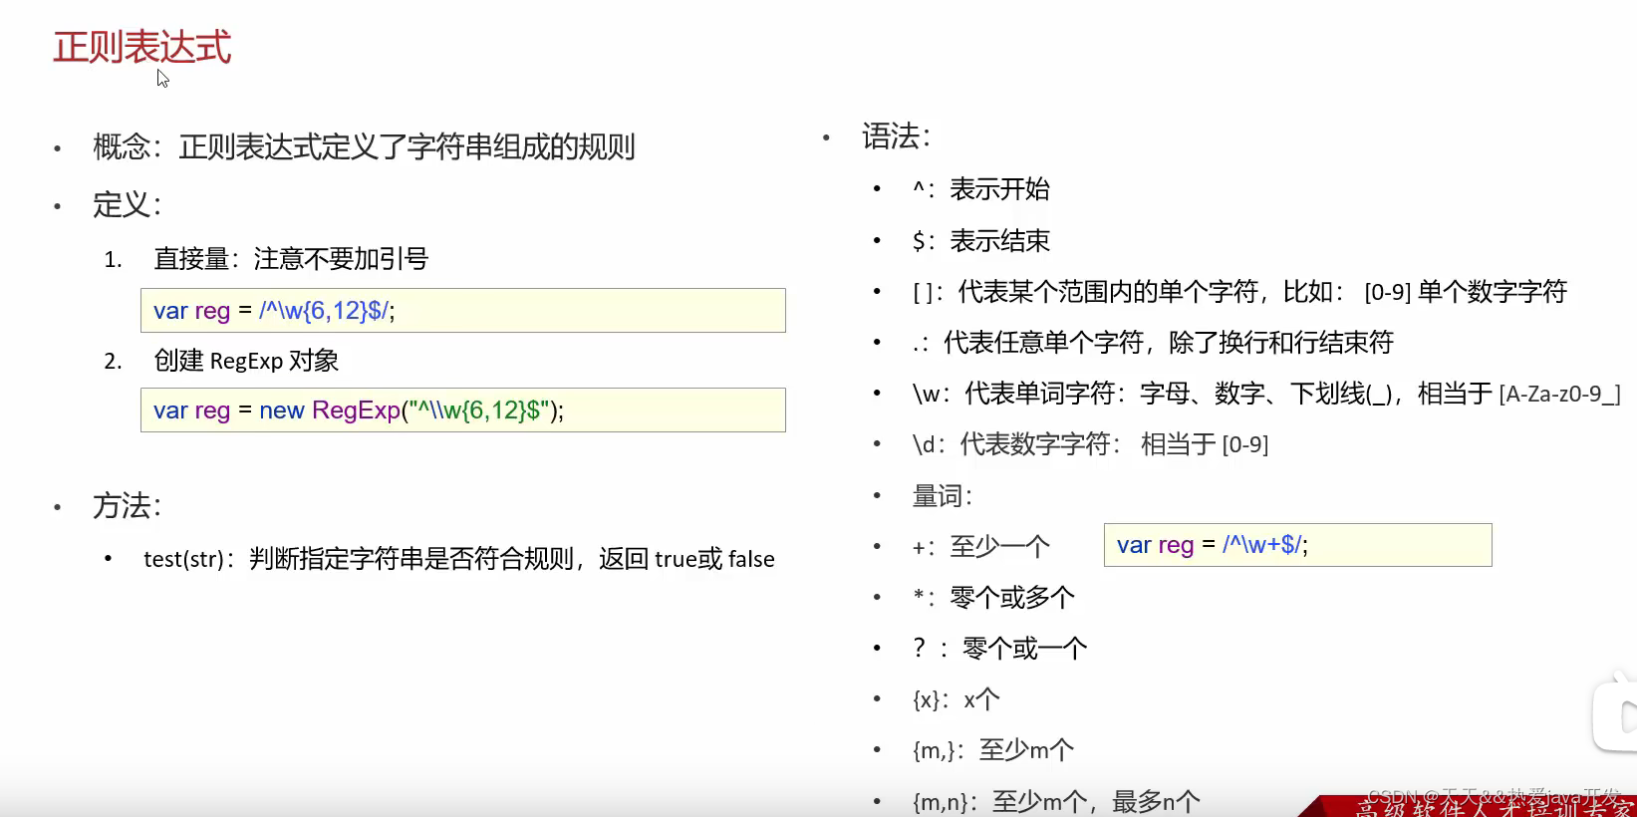Image resolution: width=1637 pixels, height=817 pixels.
Task: Click the line {m,n}：至少m个，最多n个
Action: pos(1056,801)
